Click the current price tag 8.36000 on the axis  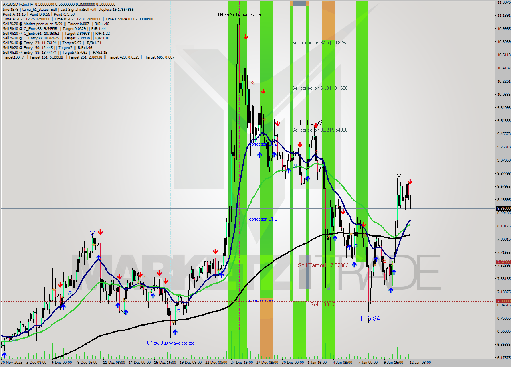(x=503, y=208)
